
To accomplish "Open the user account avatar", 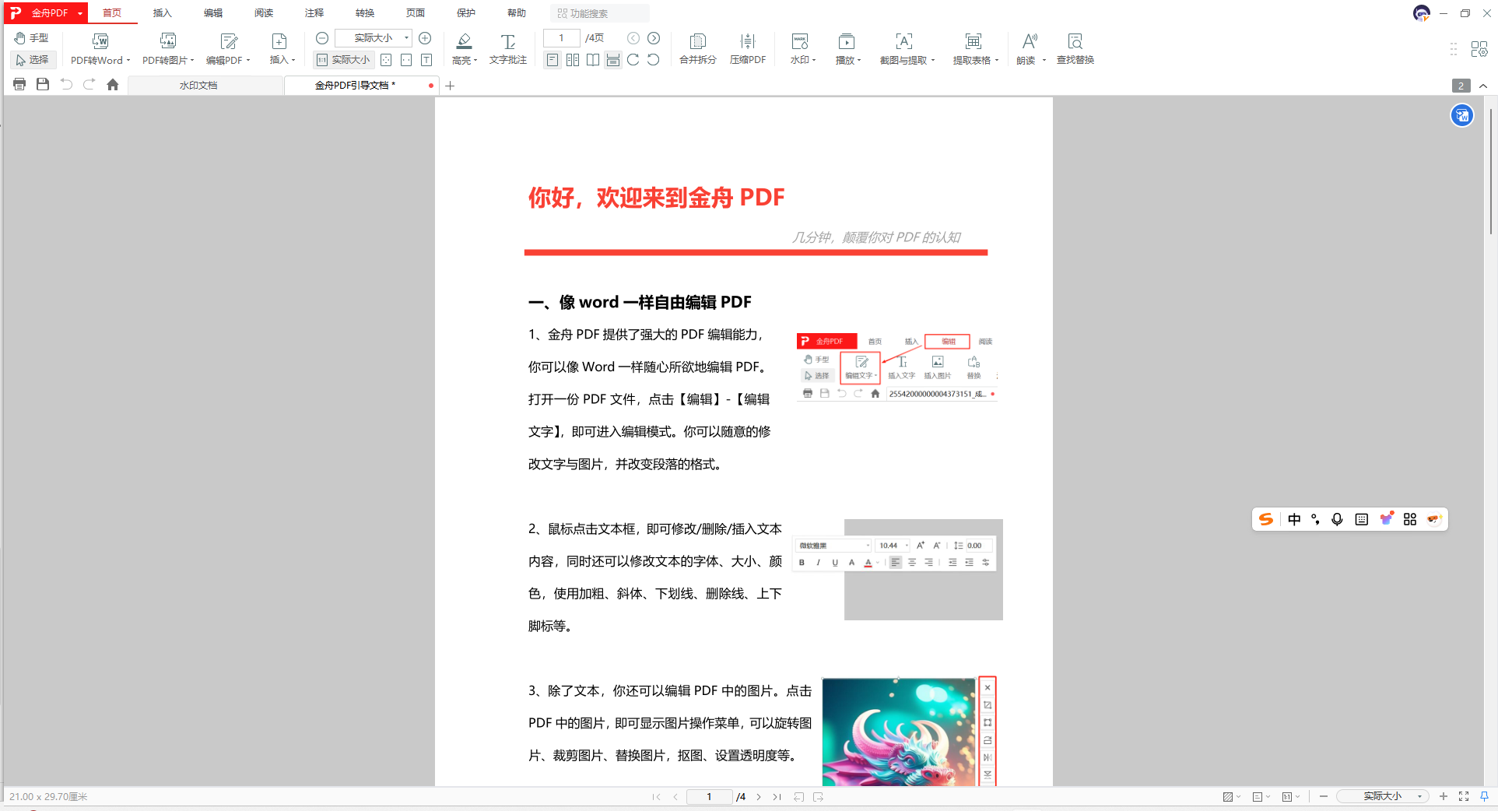I will pos(1422,13).
